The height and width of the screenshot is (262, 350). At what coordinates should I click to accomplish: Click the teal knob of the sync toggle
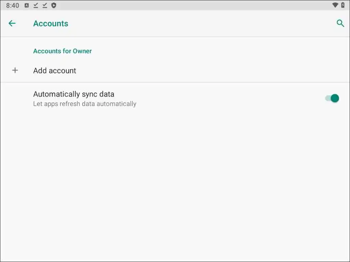[335, 98]
